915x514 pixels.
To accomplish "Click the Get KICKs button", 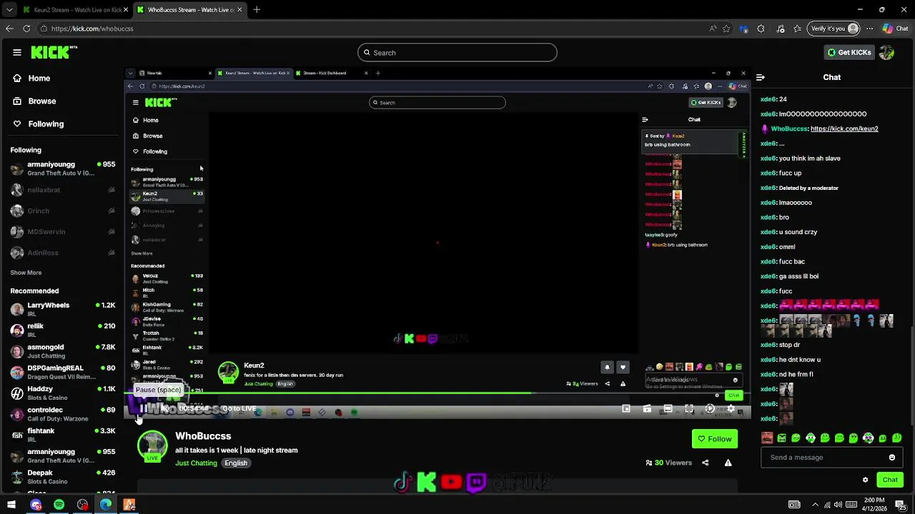I will point(849,52).
